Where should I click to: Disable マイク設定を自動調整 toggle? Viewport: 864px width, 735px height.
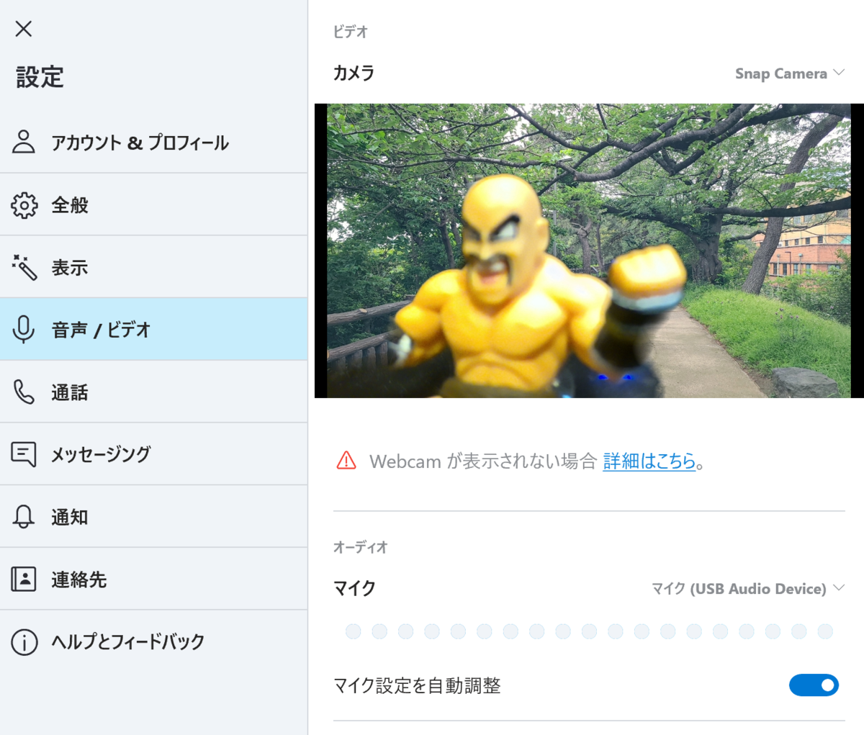[x=814, y=686]
